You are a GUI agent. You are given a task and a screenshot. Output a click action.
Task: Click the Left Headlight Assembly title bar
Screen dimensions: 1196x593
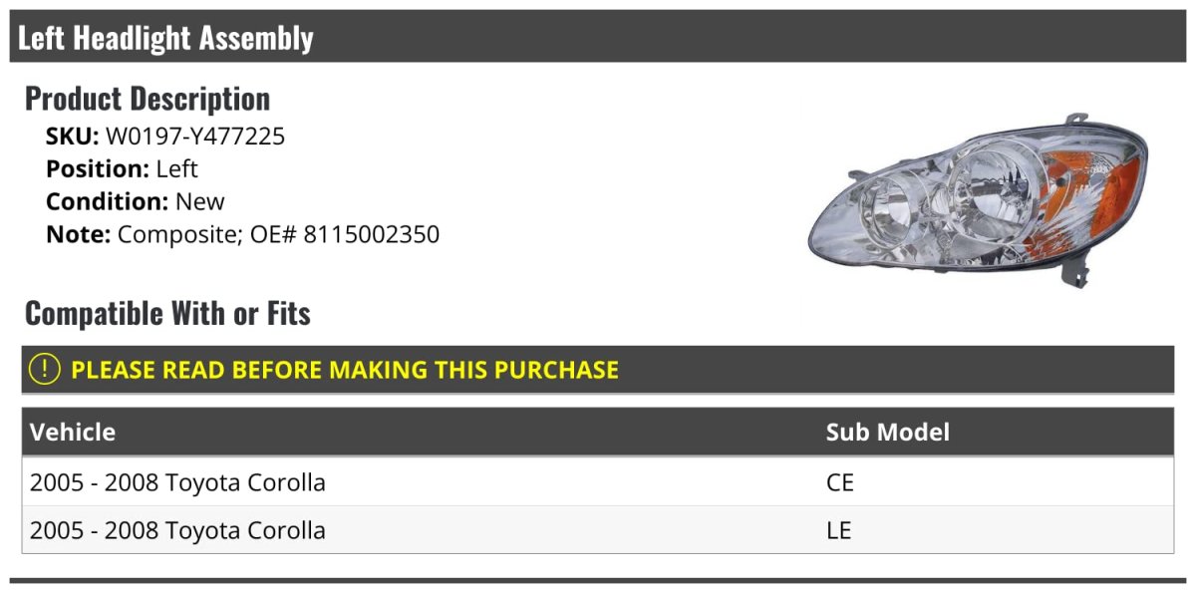click(x=165, y=38)
